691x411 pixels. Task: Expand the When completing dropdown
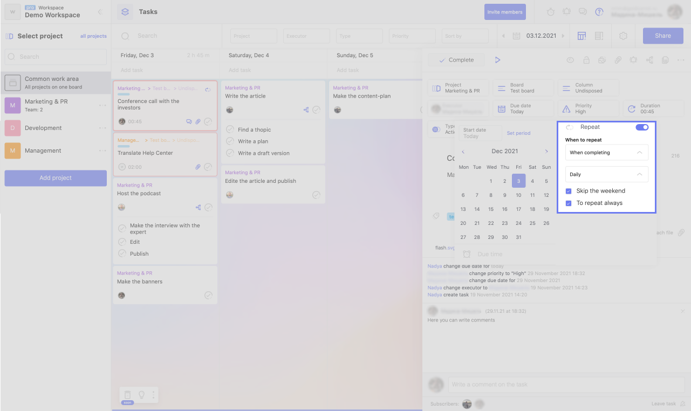606,153
